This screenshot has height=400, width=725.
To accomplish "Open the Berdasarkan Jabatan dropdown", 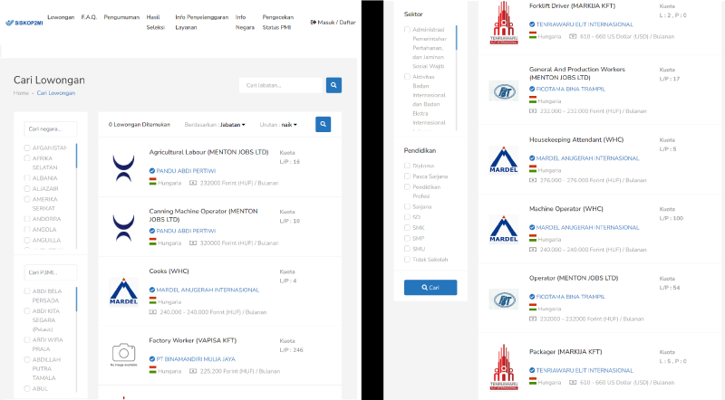I will [x=233, y=125].
